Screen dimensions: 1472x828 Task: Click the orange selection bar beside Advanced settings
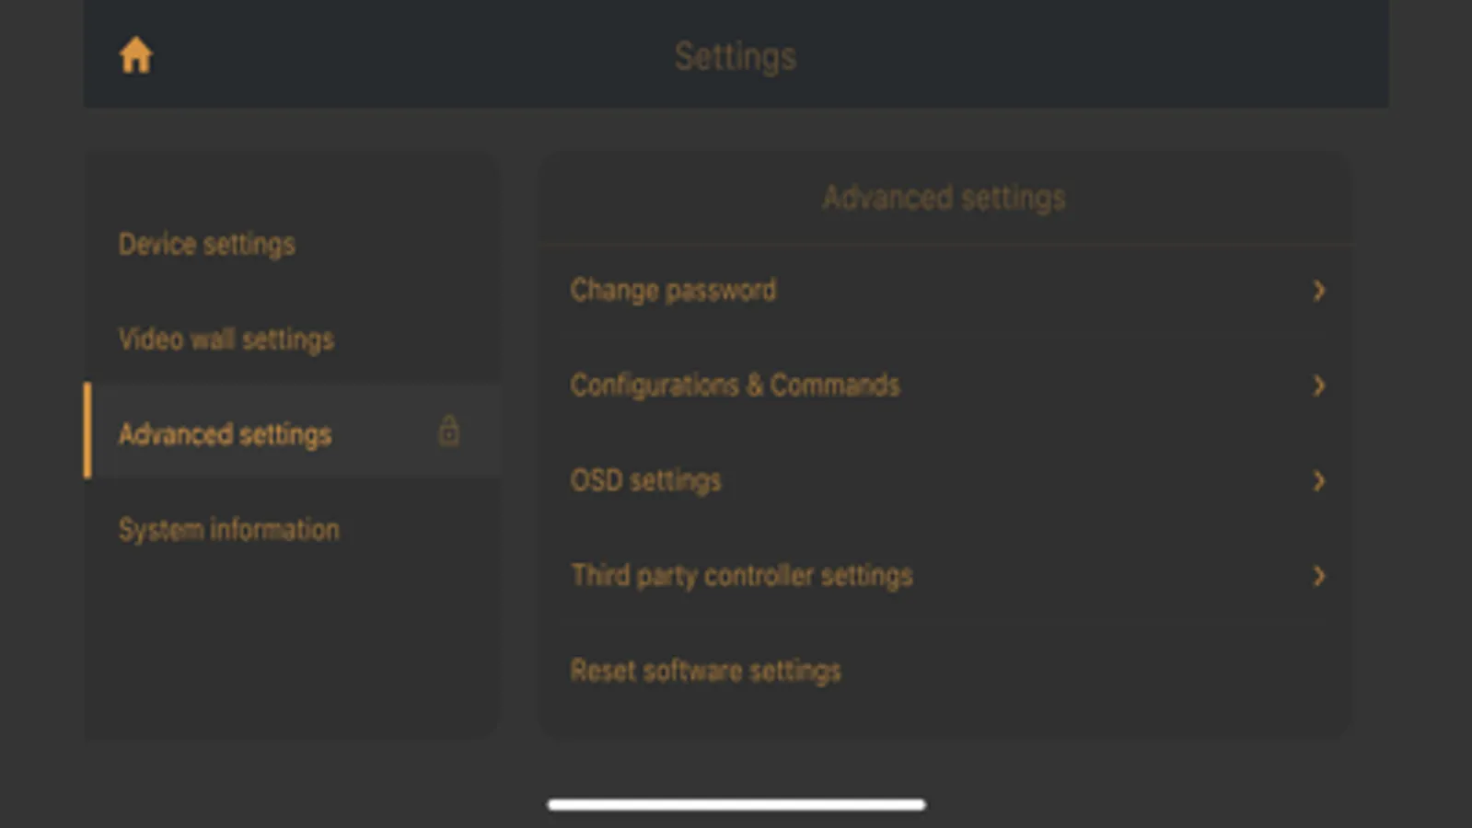pos(87,431)
